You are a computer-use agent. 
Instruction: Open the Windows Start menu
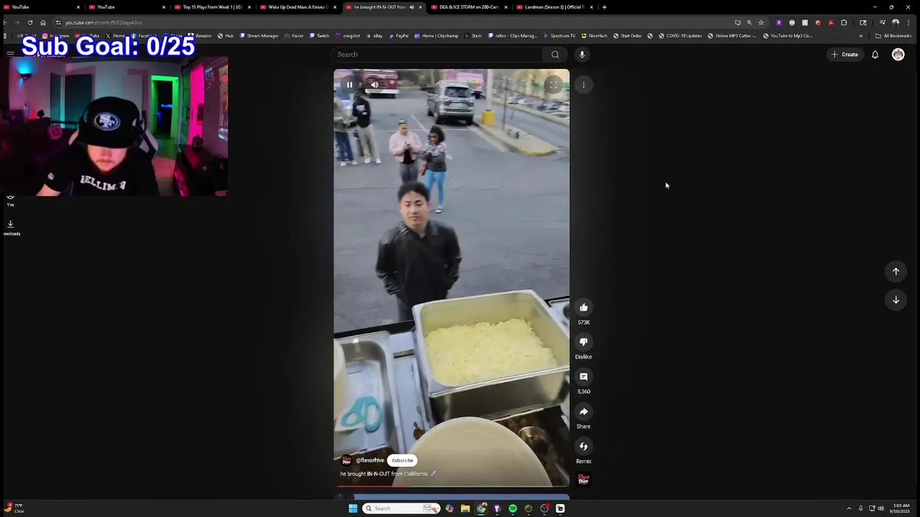coord(353,508)
